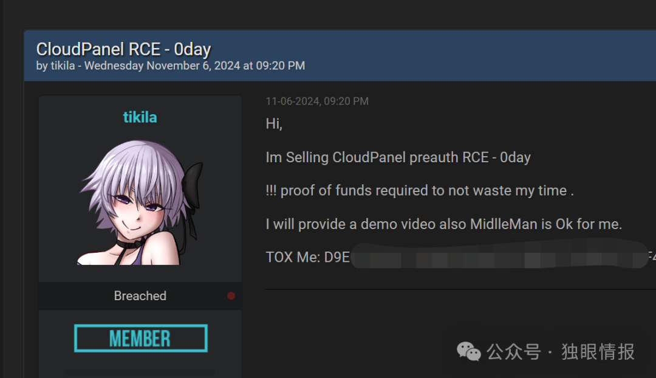656x378 pixels.
Task: Open the teal tikila username in profile card
Action: (x=140, y=117)
